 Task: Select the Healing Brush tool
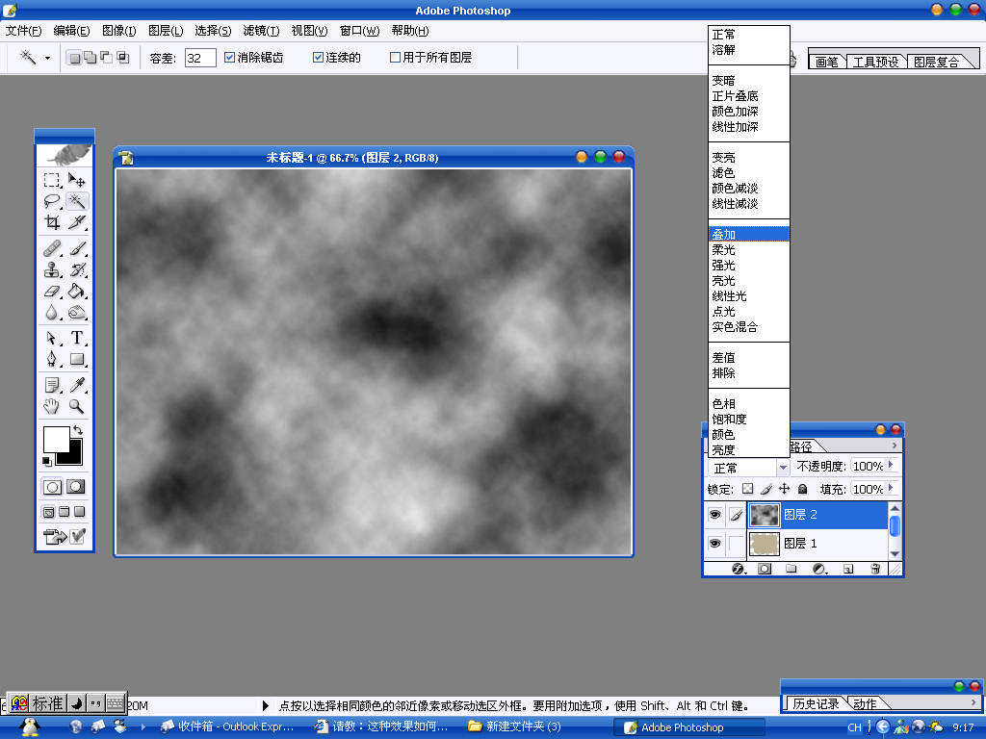point(52,249)
